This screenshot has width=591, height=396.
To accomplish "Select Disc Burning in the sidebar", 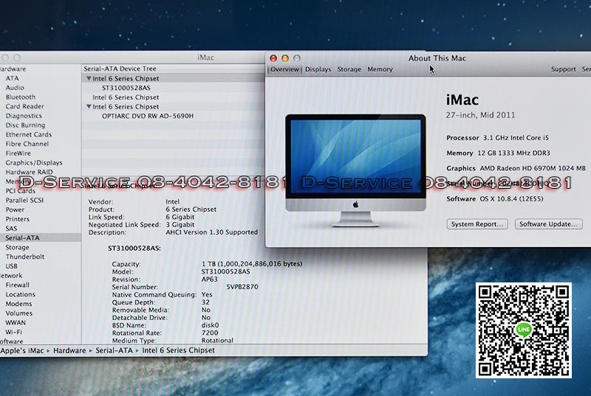I will click(x=25, y=125).
